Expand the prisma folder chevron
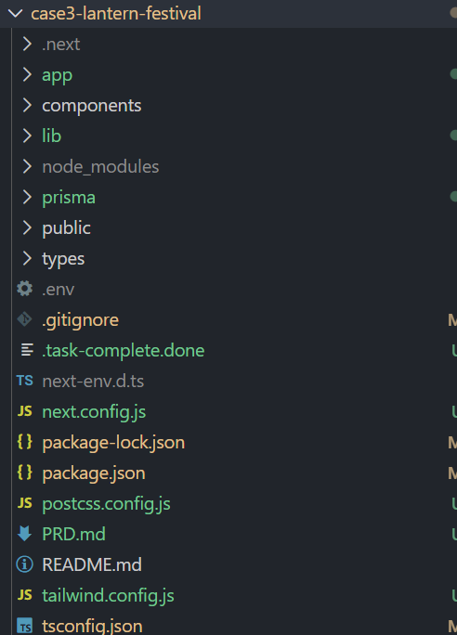Viewport: 457px width, 635px height. pyautogui.click(x=27, y=197)
